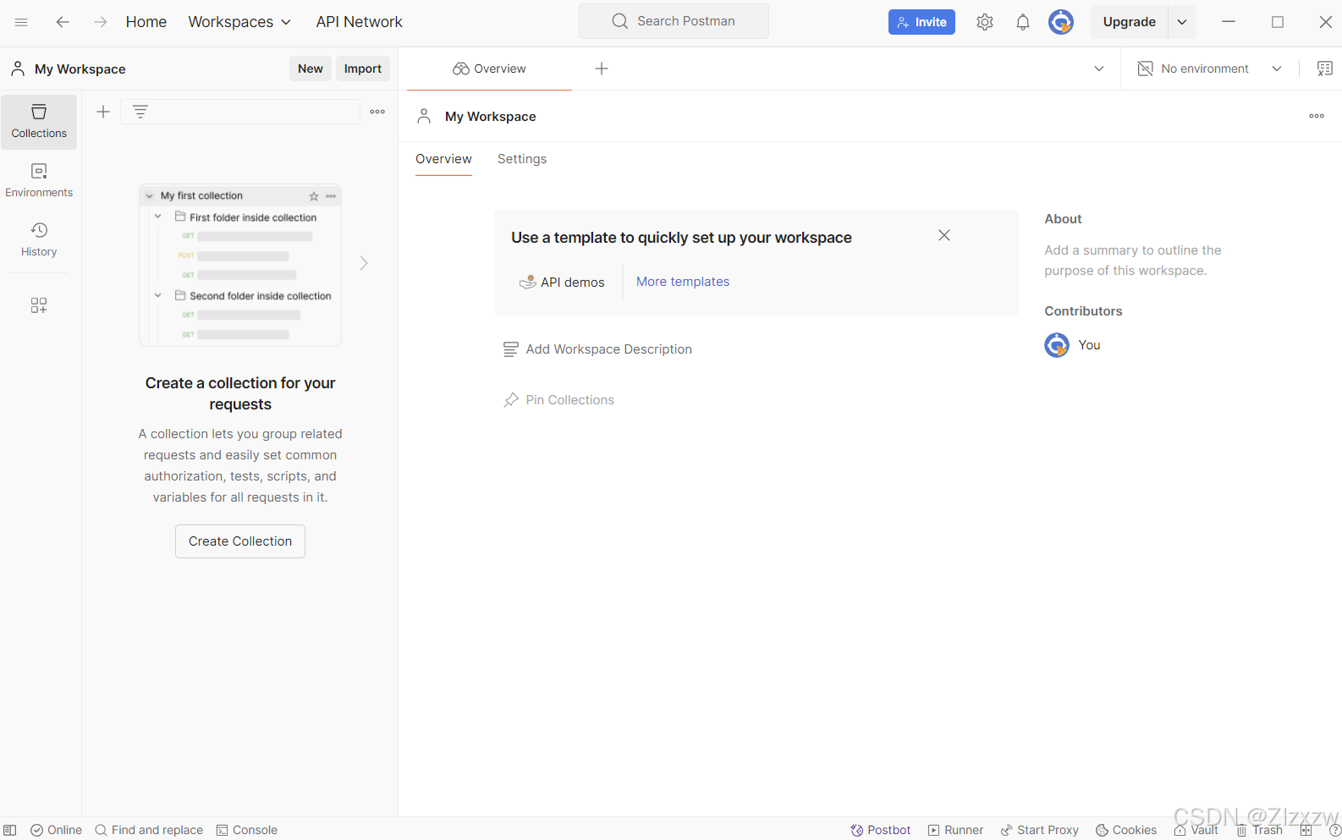Expand the Workspaces dropdown

tap(239, 22)
